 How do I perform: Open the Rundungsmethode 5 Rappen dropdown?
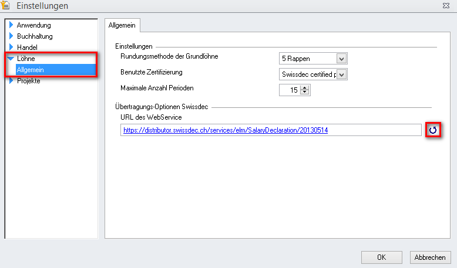[x=342, y=59]
